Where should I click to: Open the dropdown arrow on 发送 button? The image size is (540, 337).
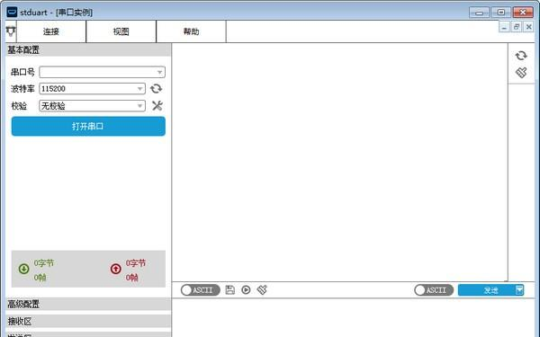click(519, 290)
